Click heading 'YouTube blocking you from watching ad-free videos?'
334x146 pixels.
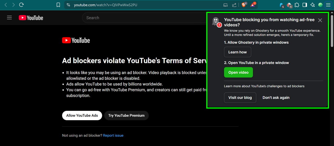(x=269, y=22)
